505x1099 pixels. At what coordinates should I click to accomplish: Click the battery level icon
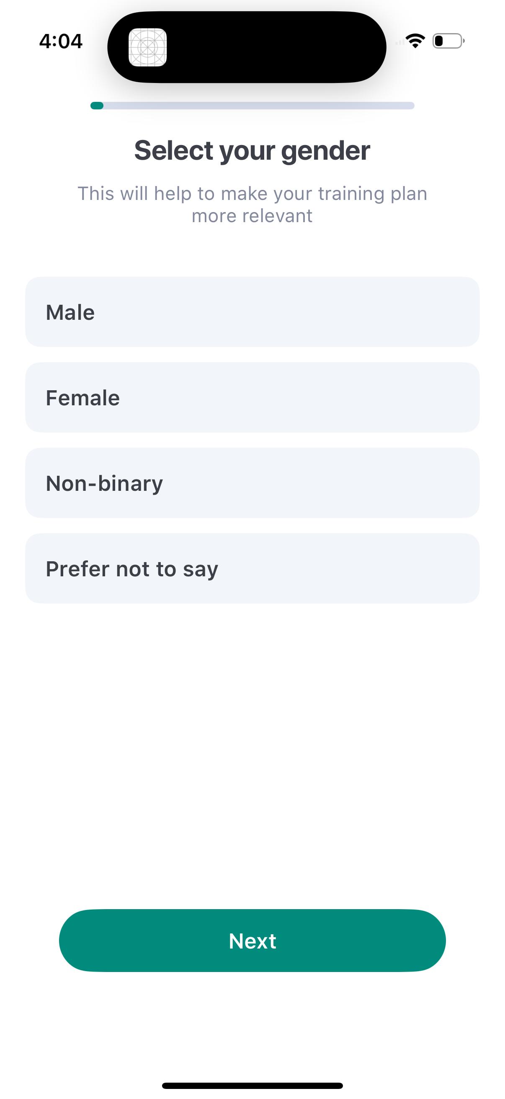tap(447, 41)
